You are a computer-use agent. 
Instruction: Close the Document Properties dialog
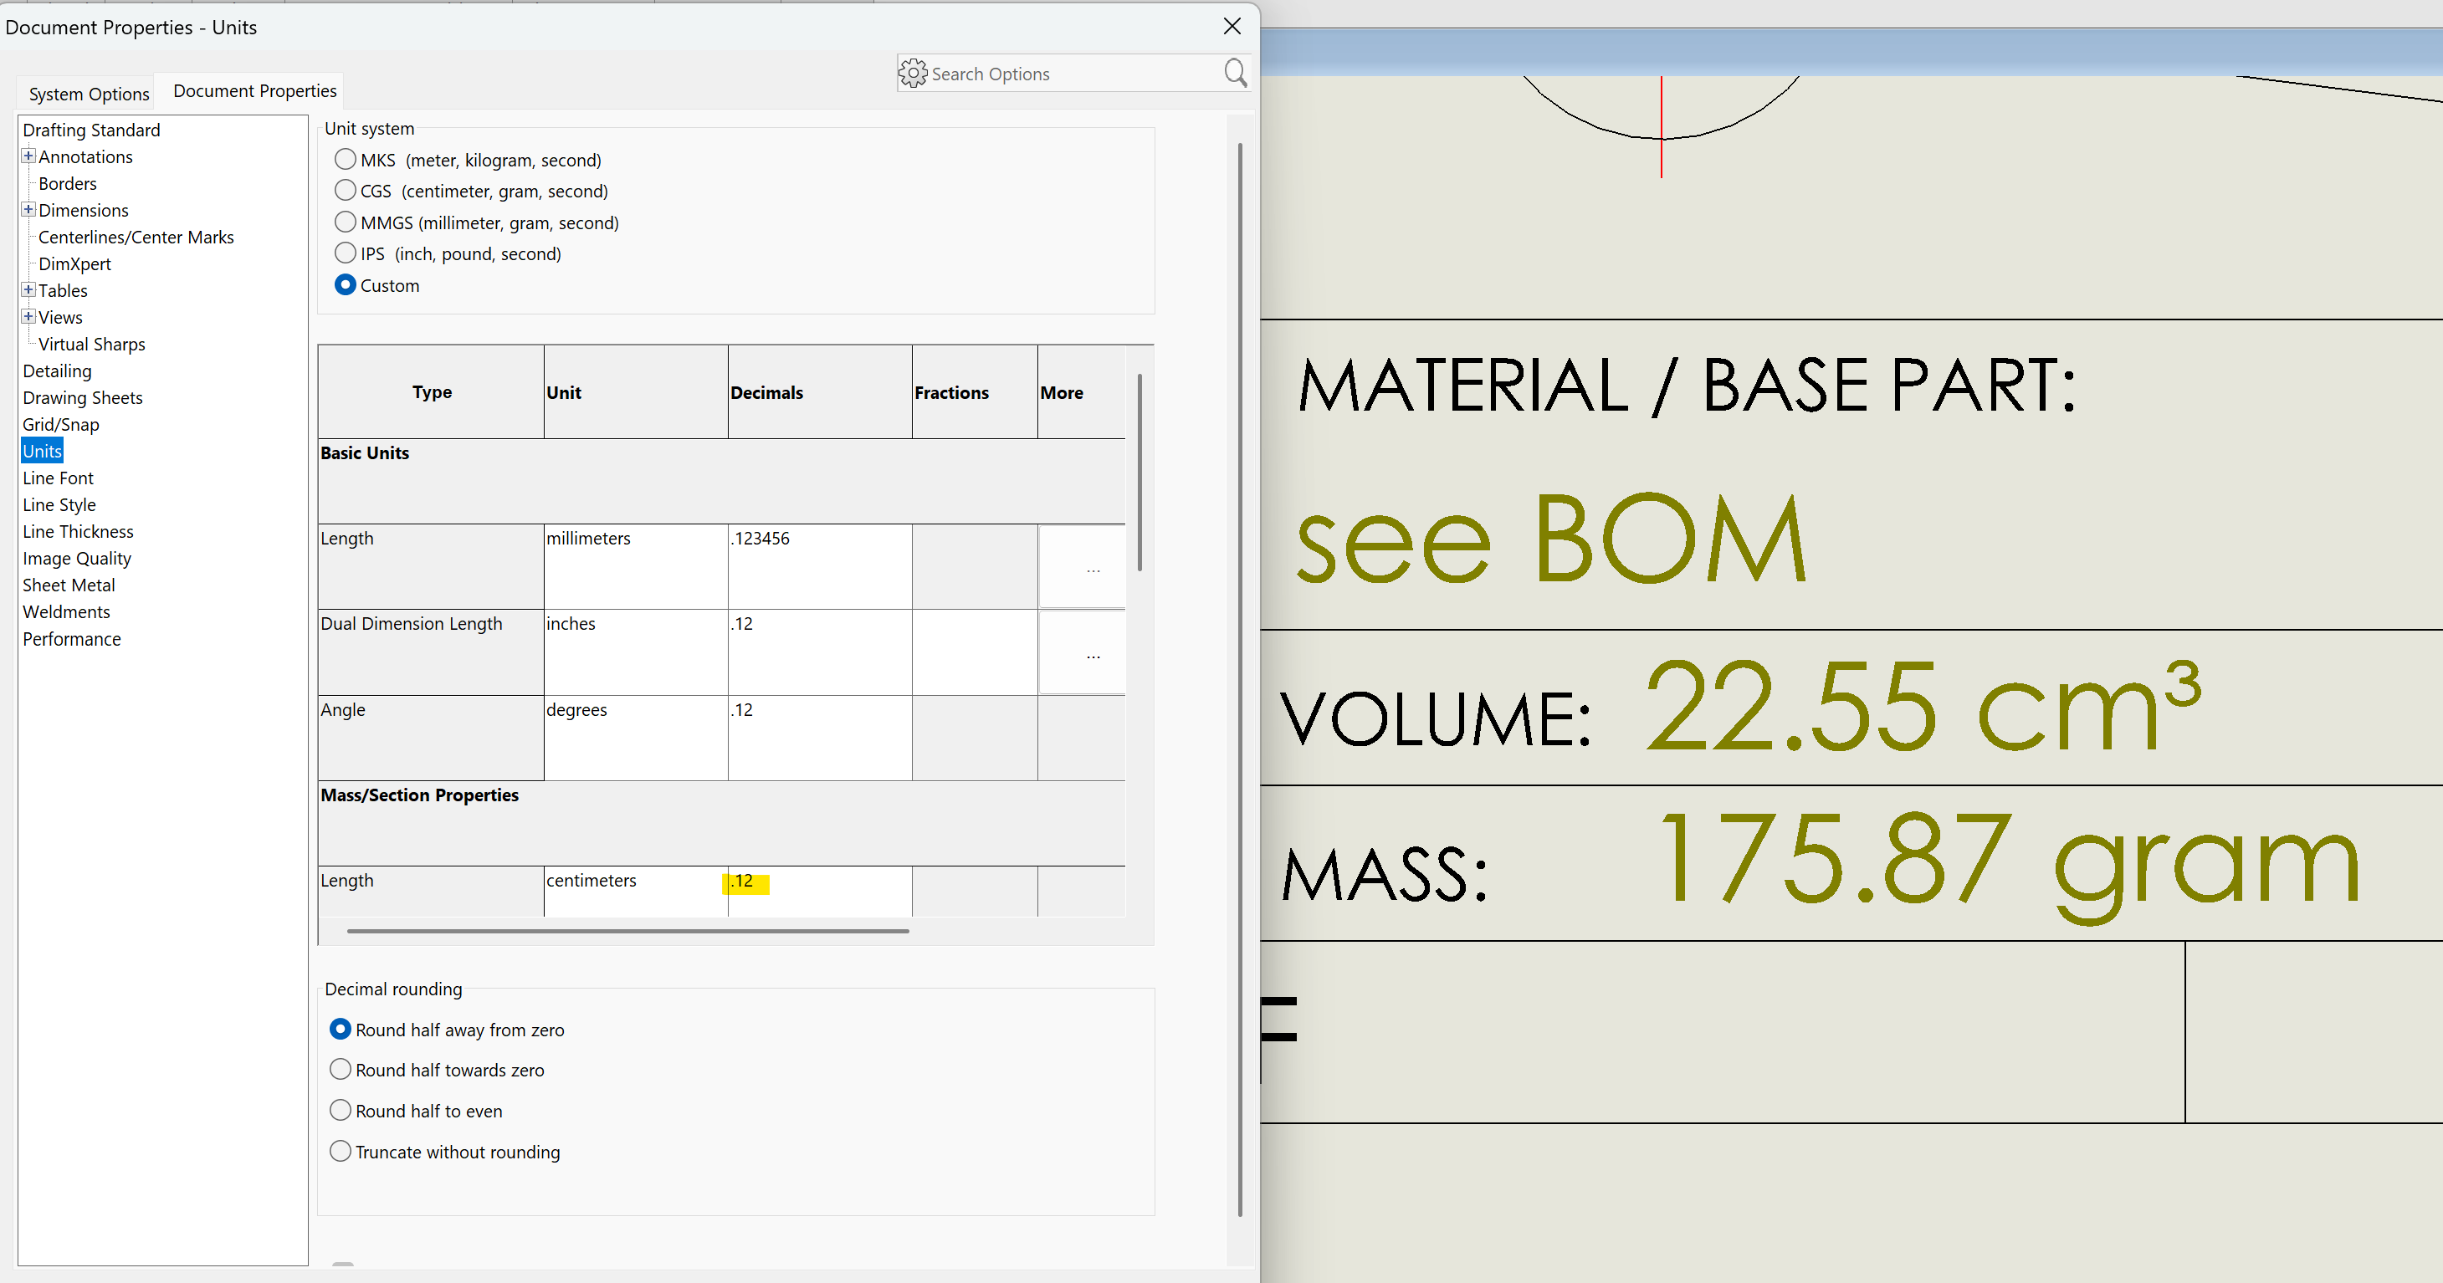[1232, 27]
